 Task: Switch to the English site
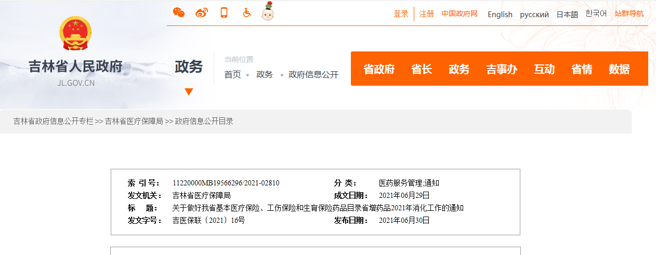coord(500,15)
